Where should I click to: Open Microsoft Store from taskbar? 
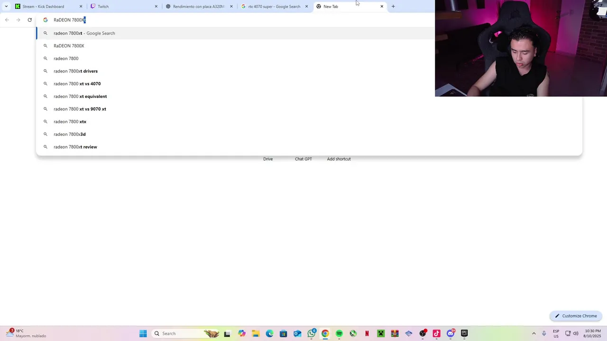(x=283, y=333)
